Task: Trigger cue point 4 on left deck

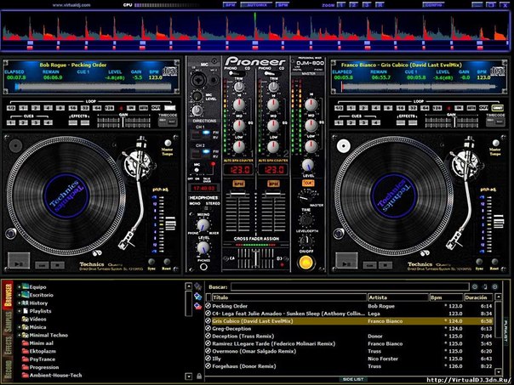Action: click(49, 122)
